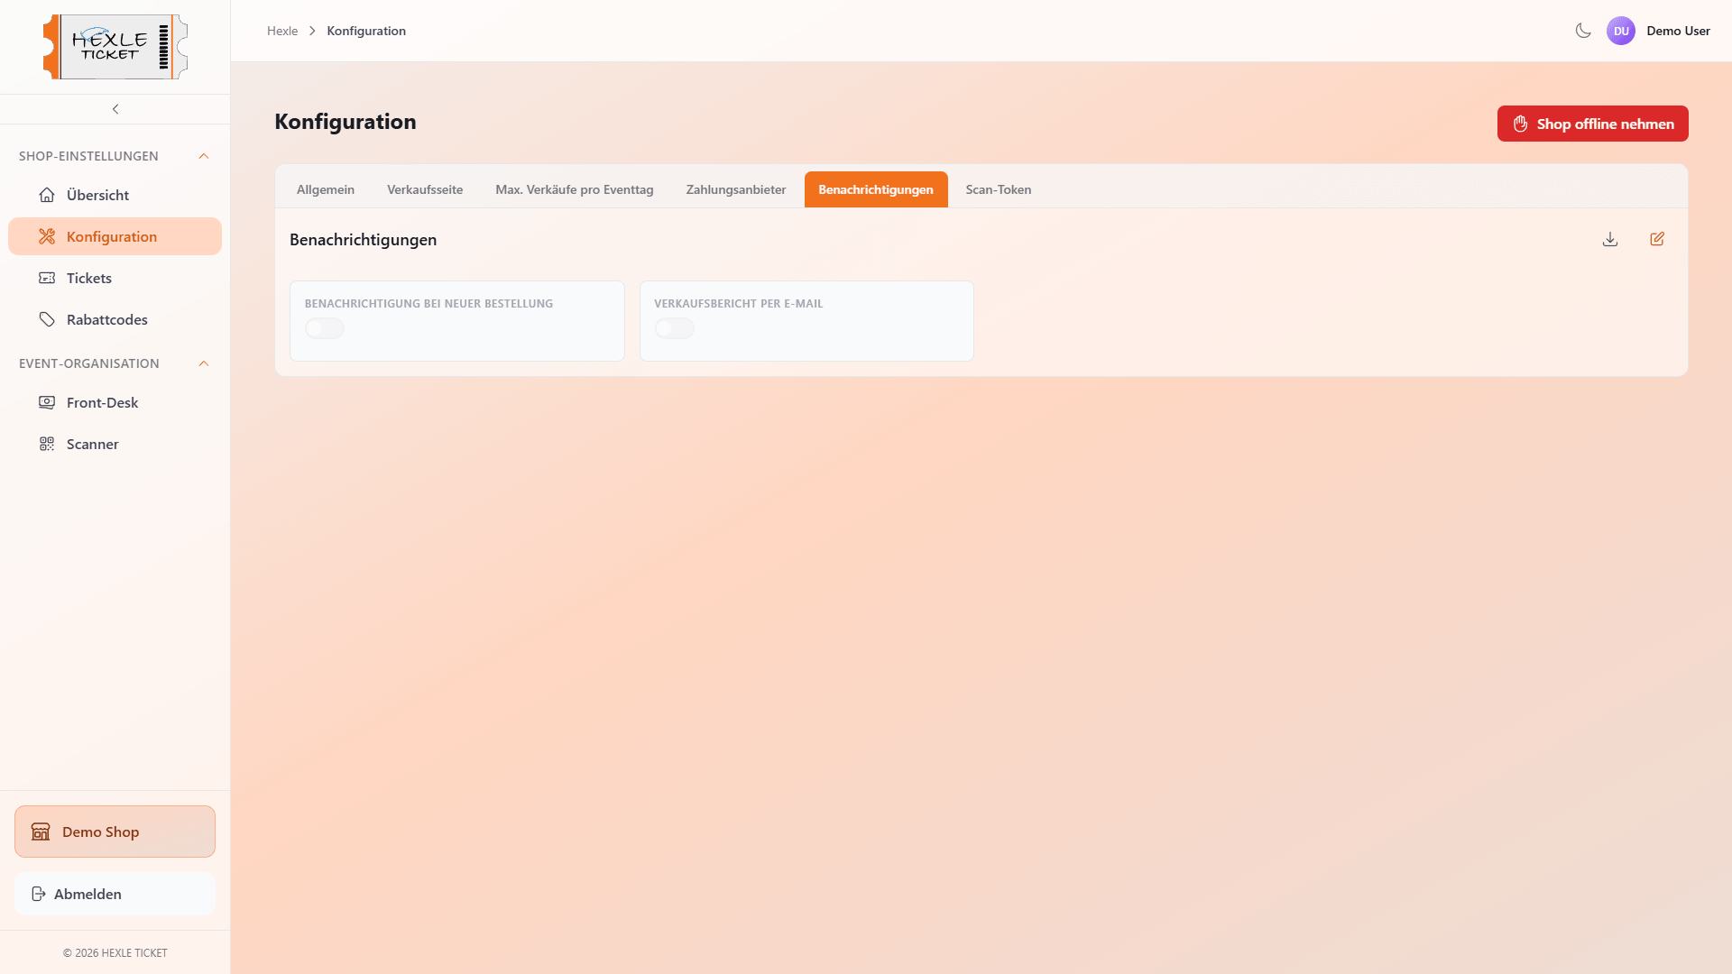Click the DU user avatar
The image size is (1732, 974).
pyautogui.click(x=1621, y=31)
